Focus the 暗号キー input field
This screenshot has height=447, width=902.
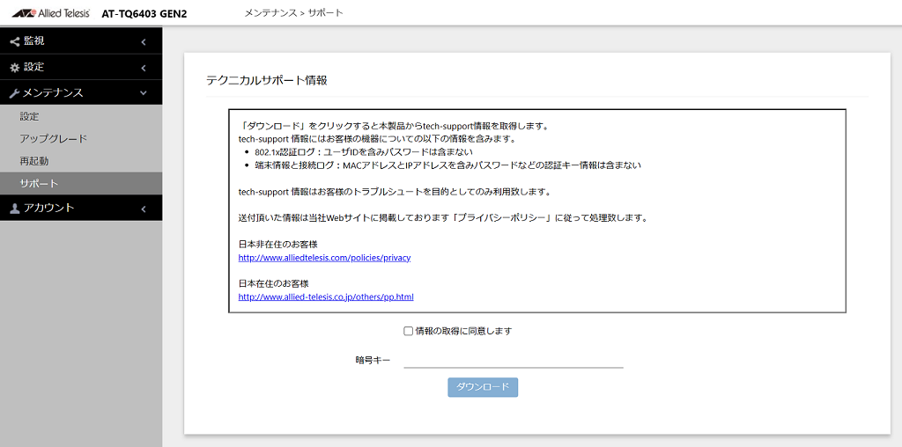pos(513,359)
